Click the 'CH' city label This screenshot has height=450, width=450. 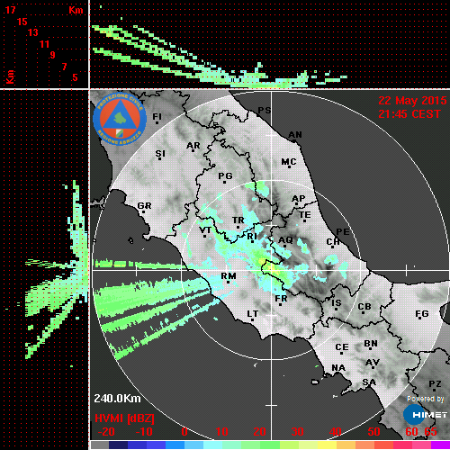coord(333,242)
